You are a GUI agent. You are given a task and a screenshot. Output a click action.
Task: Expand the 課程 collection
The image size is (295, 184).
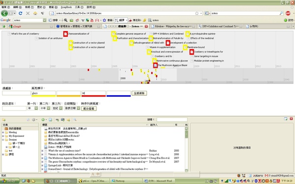(3, 155)
